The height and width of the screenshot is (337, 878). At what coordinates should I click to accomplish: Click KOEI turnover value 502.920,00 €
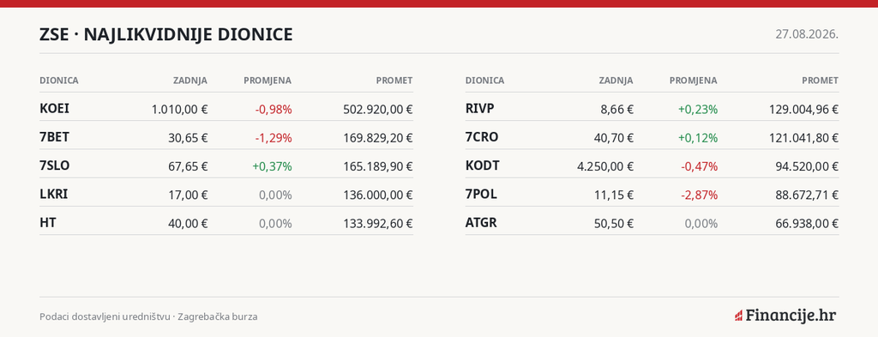pos(378,109)
